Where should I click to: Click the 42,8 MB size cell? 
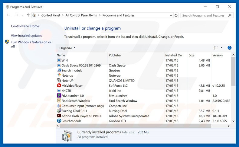point(204,86)
